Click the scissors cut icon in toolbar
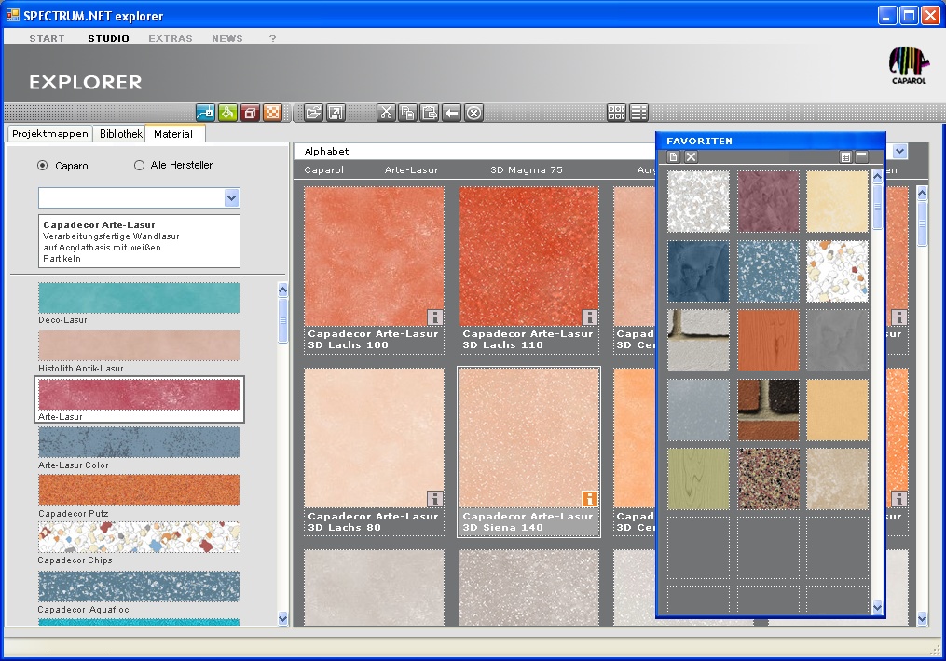Viewport: 946px width, 661px height. [386, 113]
